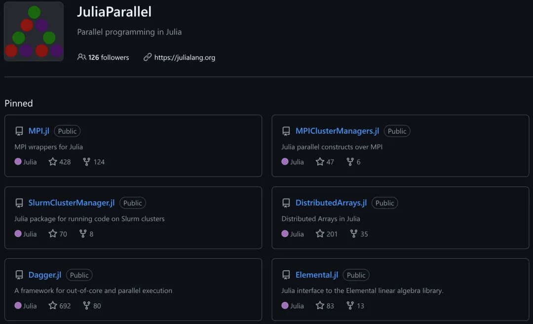
Task: View stargazers of MPIClusterManagers.jl via star icon
Action: pos(320,162)
